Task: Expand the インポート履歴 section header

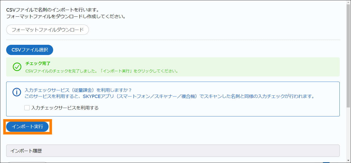Action: pos(173,151)
